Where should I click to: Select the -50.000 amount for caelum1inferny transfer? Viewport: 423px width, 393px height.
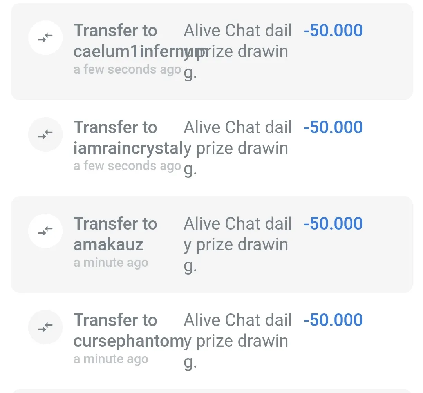click(x=333, y=31)
